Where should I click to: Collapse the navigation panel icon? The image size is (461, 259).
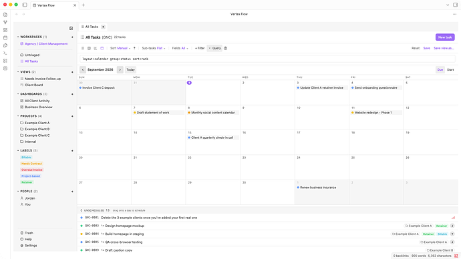(71, 28)
